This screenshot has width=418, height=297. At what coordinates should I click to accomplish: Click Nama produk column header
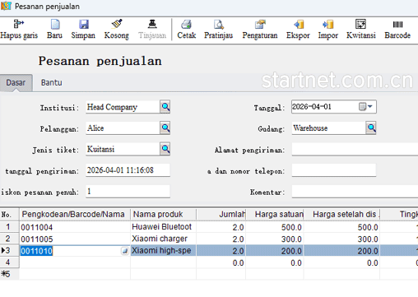[163, 214]
